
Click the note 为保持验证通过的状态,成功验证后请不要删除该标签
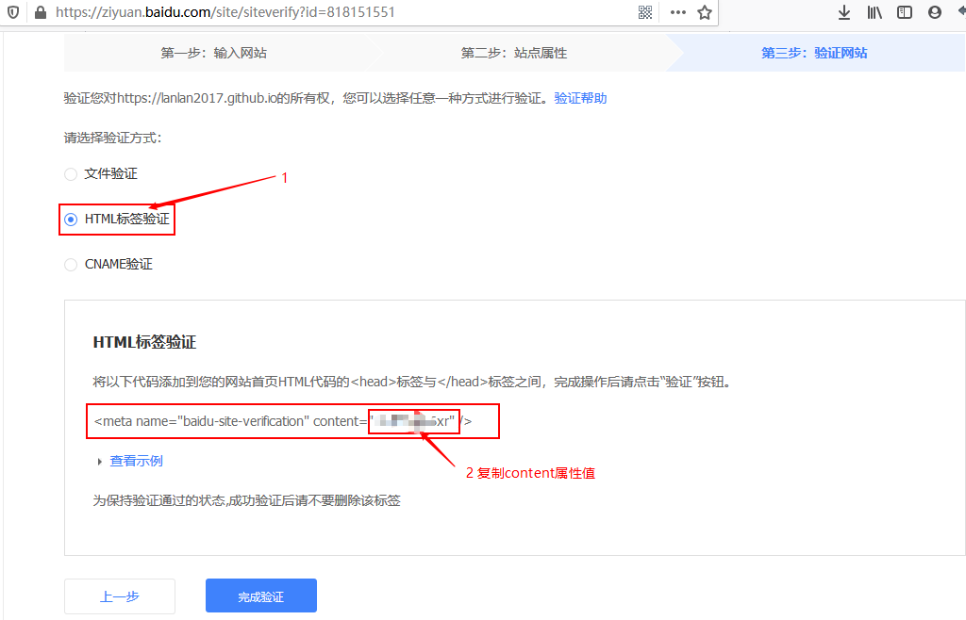(246, 500)
